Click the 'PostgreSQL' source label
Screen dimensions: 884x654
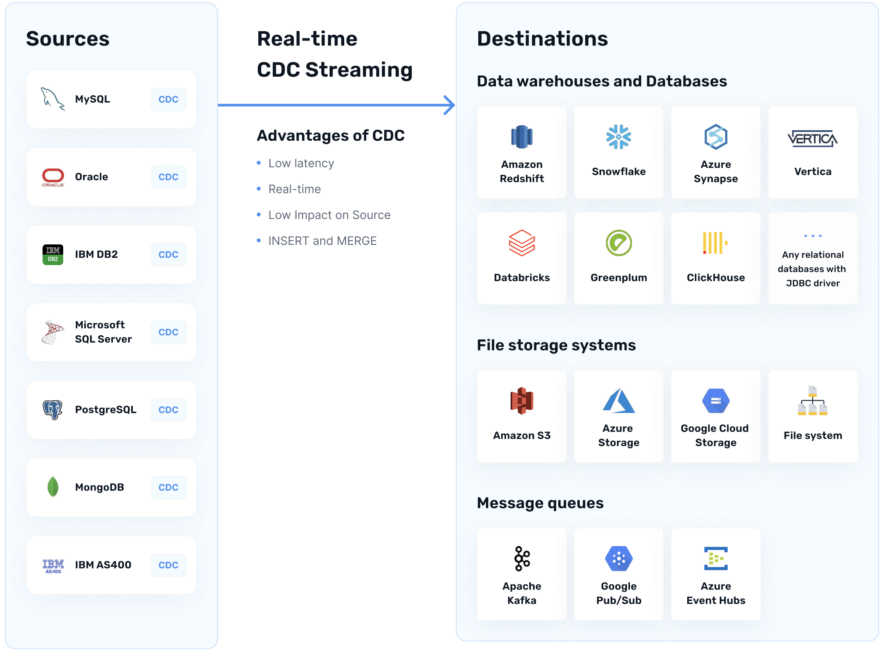point(106,410)
